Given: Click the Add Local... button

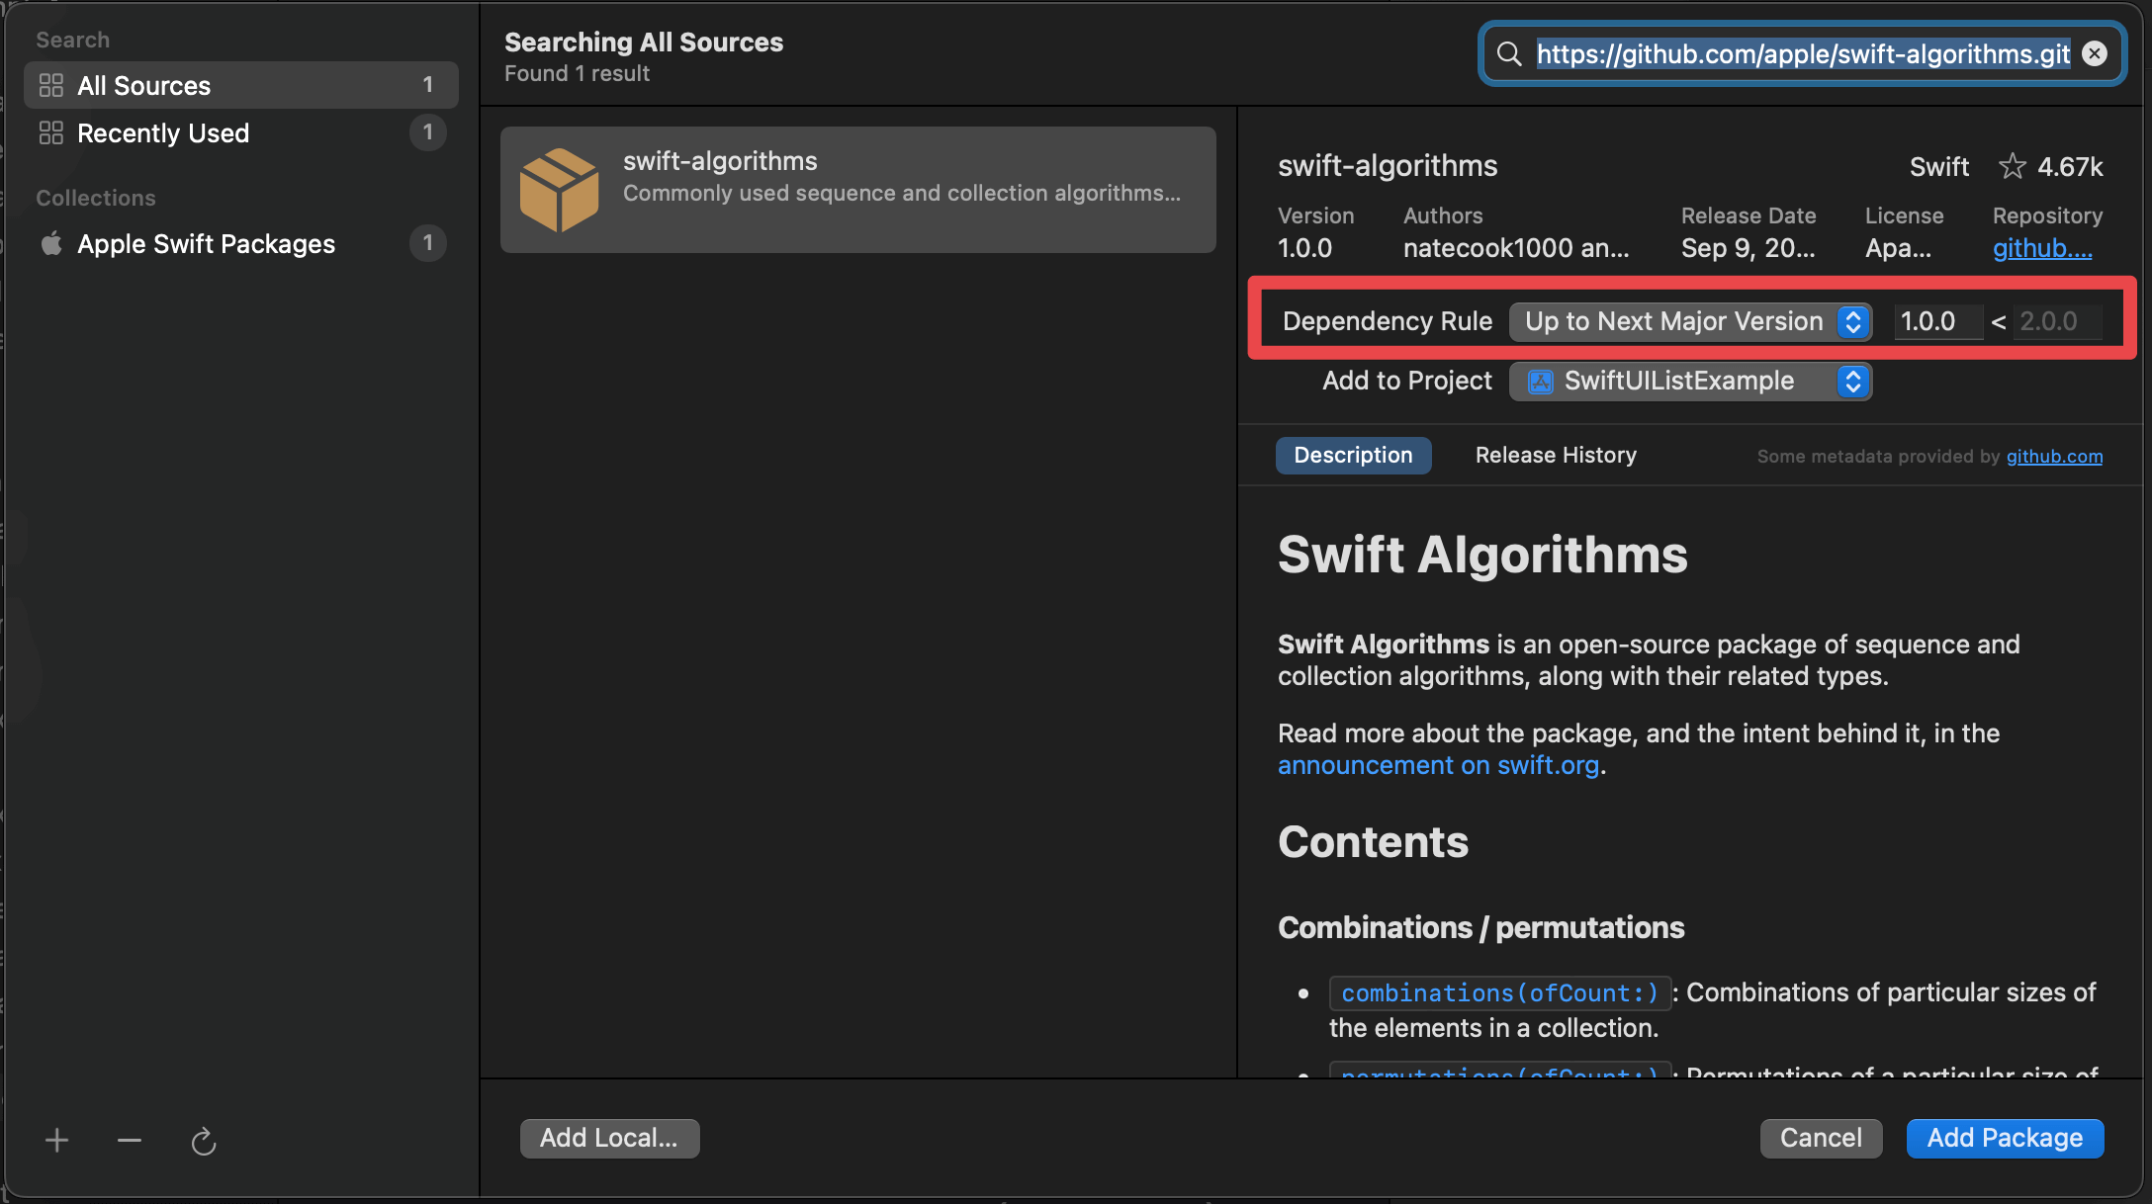Looking at the screenshot, I should 609,1138.
